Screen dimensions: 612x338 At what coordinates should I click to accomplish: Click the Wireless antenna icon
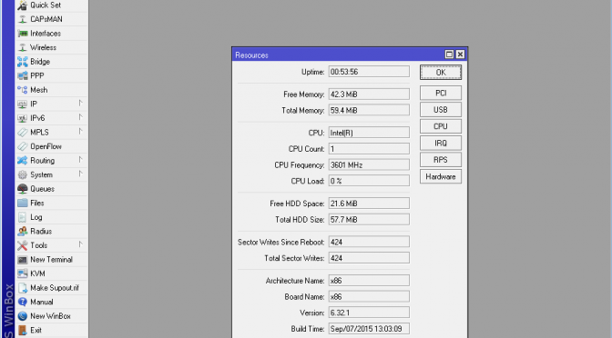(23, 47)
